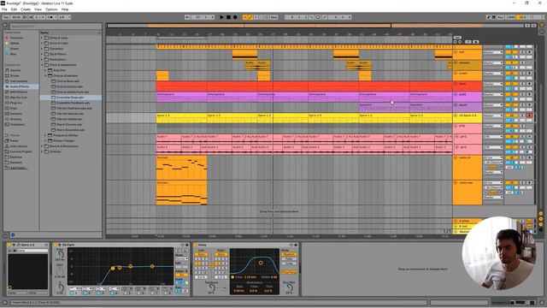Open the File menu
Screen dimensions: 547x308
pyautogui.click(x=4, y=9)
